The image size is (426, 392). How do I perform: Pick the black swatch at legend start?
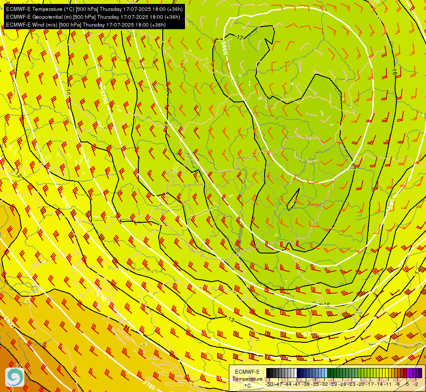(268, 373)
